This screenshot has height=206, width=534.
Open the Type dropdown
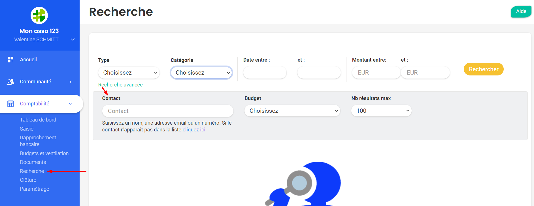[129, 73]
